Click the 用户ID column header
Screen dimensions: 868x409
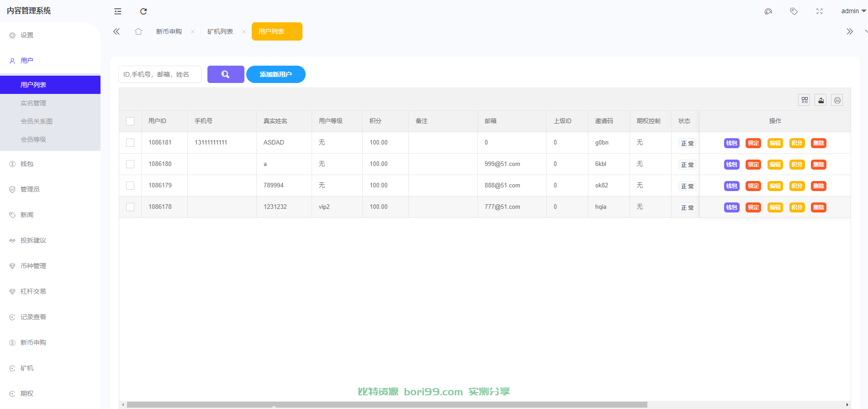(164, 121)
